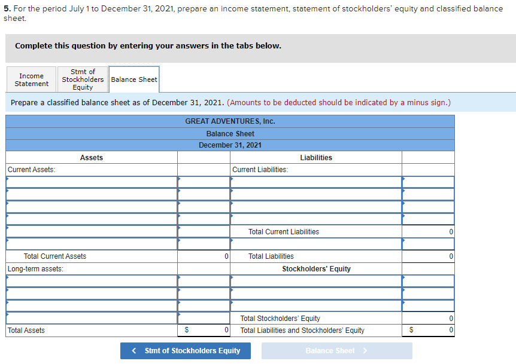The image size is (516, 364).
Task: Click third Stockholders' Equity amount field
Action: click(x=428, y=306)
